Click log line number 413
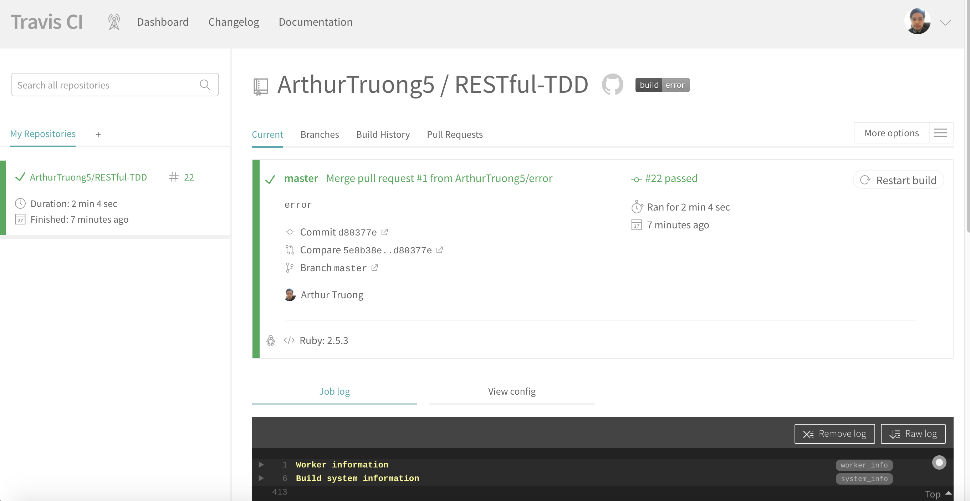The image size is (970, 501). pos(279,492)
